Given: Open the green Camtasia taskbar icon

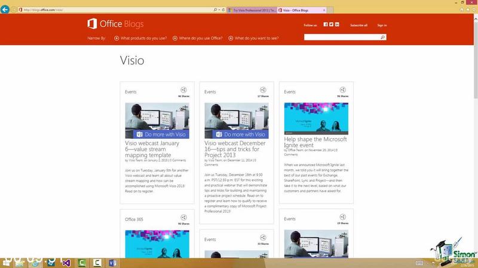Looking at the screenshot, I should point(81,263).
